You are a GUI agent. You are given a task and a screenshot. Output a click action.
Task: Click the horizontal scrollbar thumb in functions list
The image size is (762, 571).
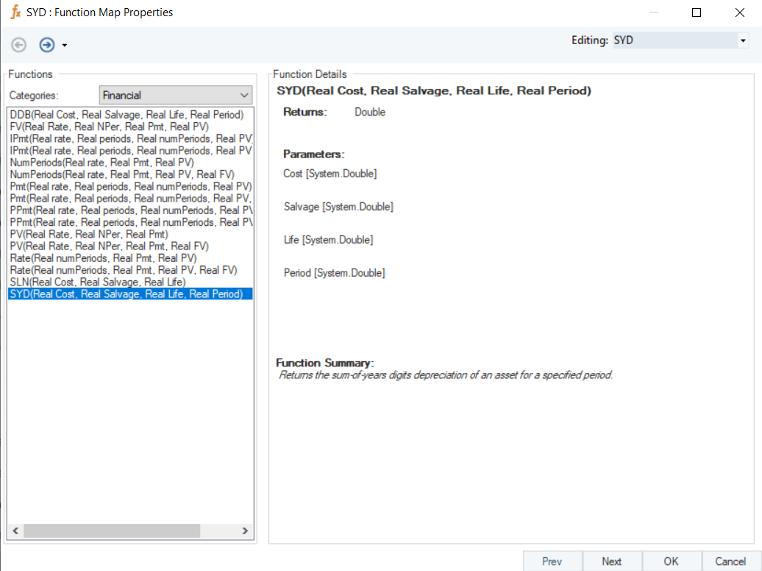112,531
